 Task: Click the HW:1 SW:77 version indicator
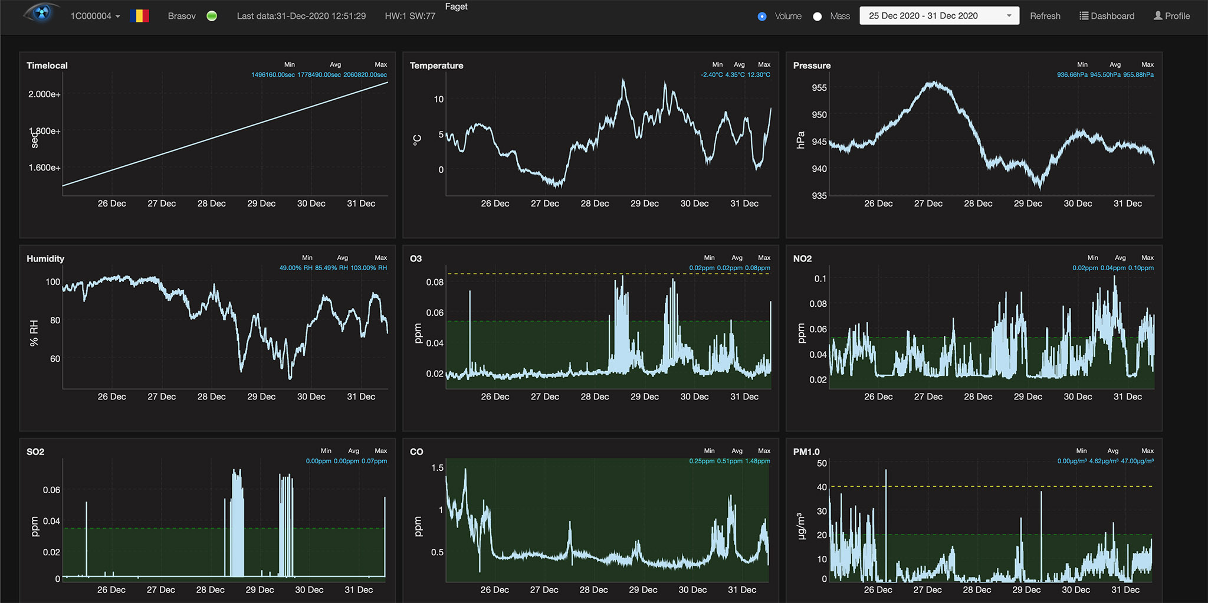411,16
